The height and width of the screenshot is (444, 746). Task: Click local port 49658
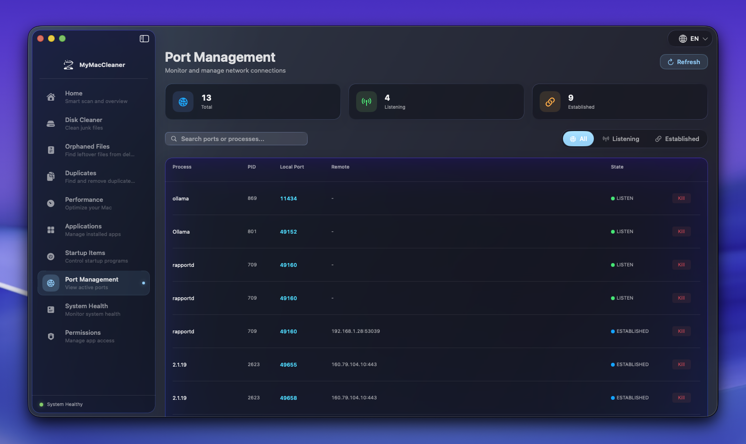pyautogui.click(x=289, y=398)
